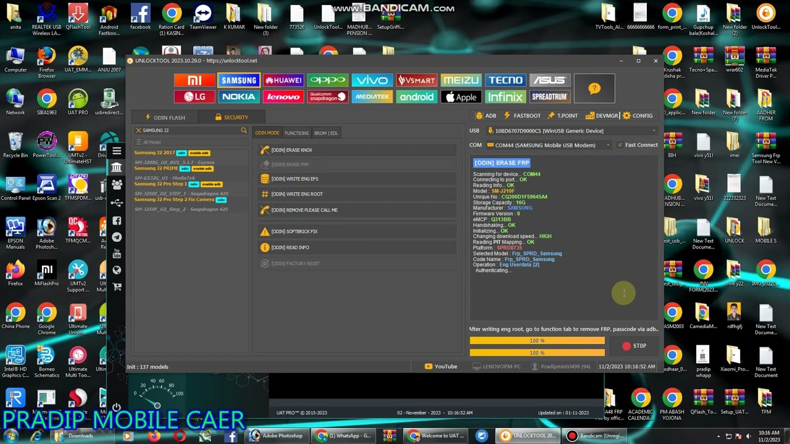Click the lower 100 % progress bar

(x=537, y=353)
